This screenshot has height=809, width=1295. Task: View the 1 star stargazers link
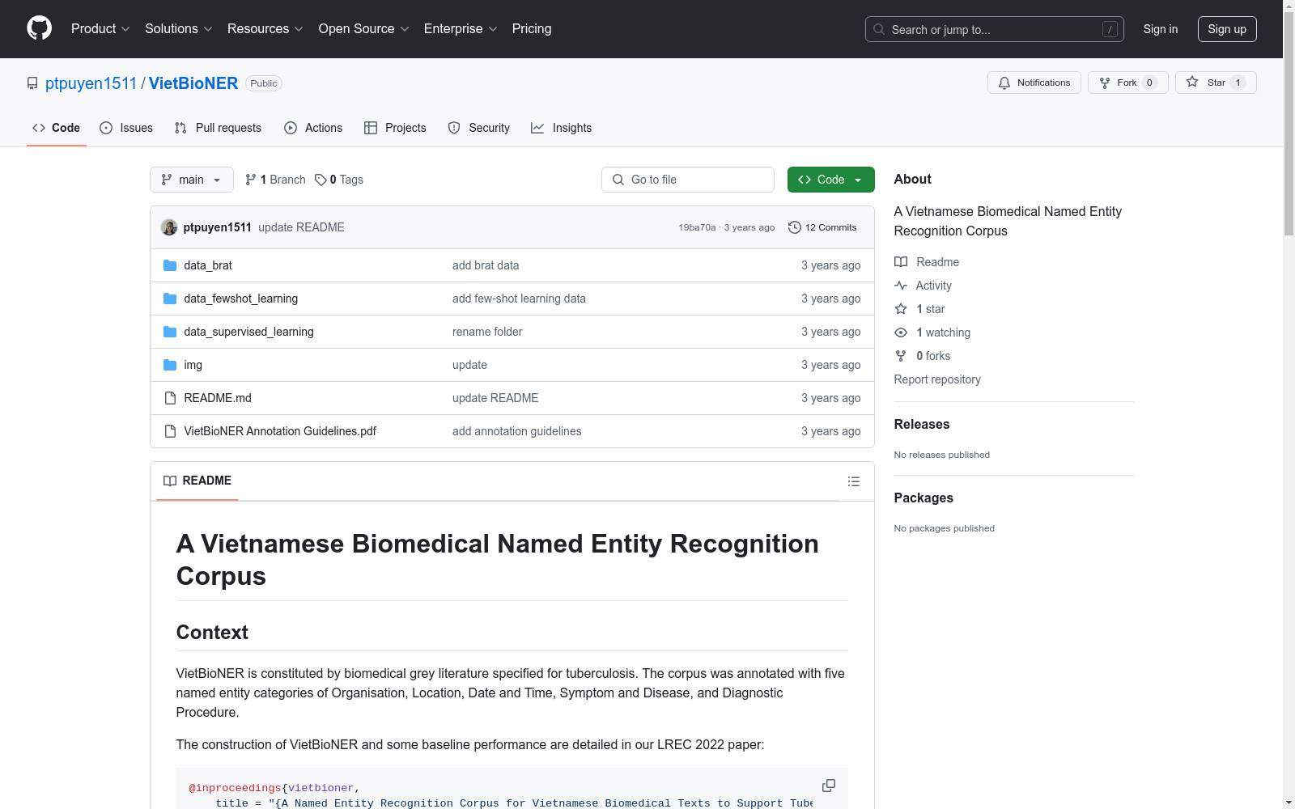point(920,309)
